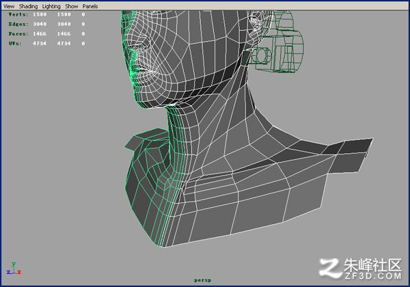
Task: Click the XYZ axis orientation gizmo
Action: coord(14,269)
